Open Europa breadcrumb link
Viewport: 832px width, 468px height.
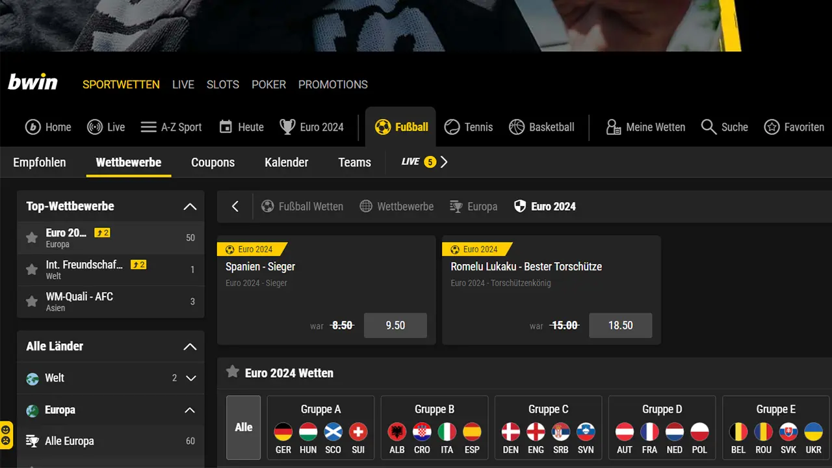pos(473,207)
